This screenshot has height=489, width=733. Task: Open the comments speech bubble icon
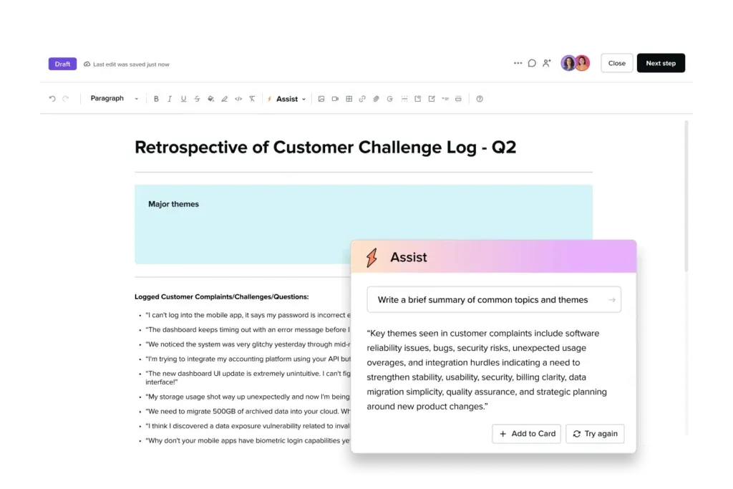[x=532, y=63]
